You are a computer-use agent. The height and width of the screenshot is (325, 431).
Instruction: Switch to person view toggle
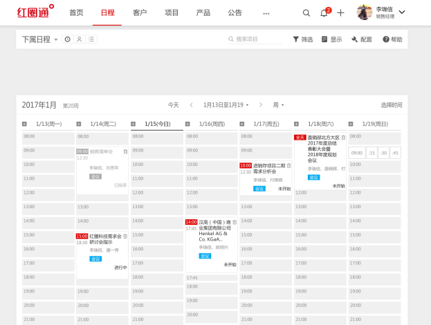click(80, 39)
